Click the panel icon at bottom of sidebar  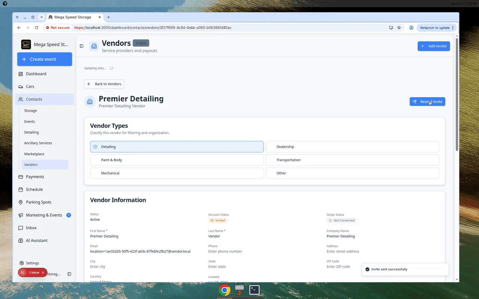click(69, 274)
